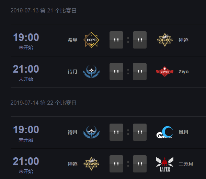Click the 2019-07-14 第 22 个比赛日 header
Image resolution: width=206 pixels, height=179 pixels.
[44, 103]
